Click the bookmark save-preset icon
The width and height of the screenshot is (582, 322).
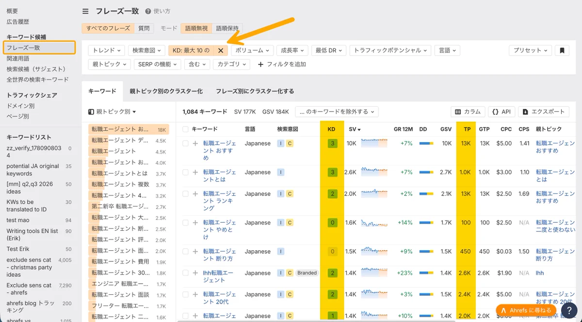coord(562,50)
